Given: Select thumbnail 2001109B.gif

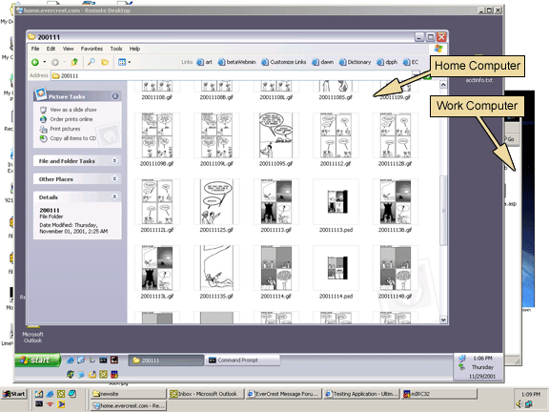Looking at the screenshot, I should click(x=157, y=135).
